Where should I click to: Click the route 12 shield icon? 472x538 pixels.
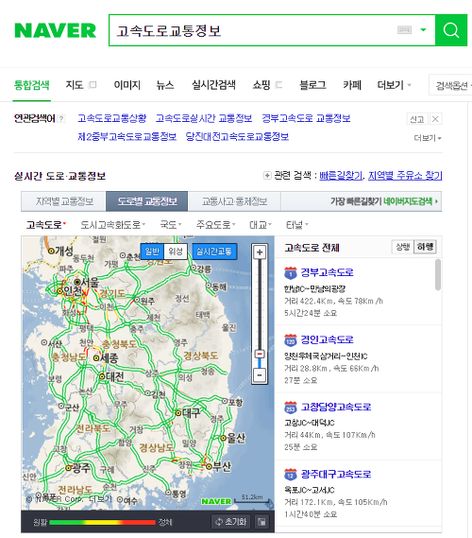click(x=291, y=475)
